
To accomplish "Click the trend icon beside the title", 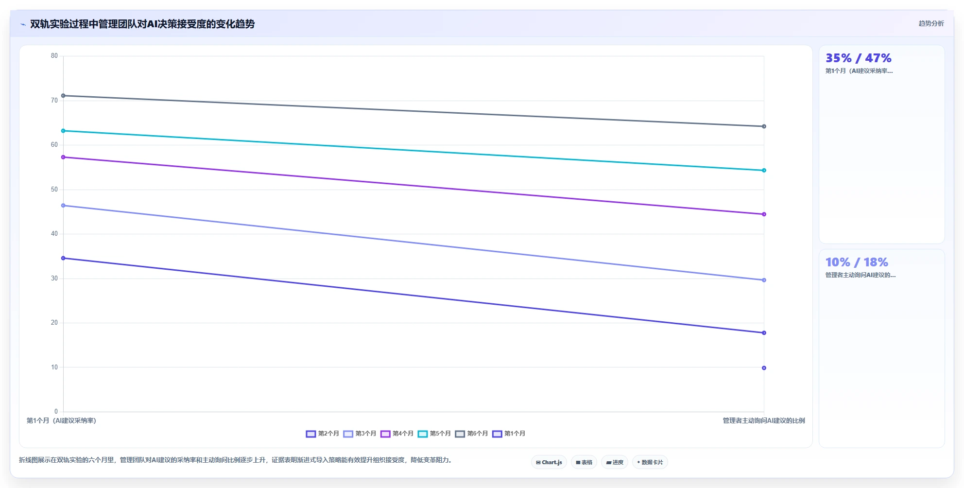I will coord(23,24).
